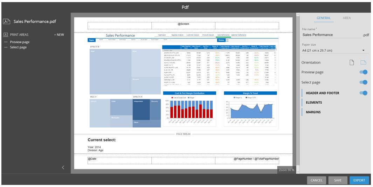The width and height of the screenshot is (373, 187).
Task: Select the Preview page print area entry
Action: tap(20, 42)
